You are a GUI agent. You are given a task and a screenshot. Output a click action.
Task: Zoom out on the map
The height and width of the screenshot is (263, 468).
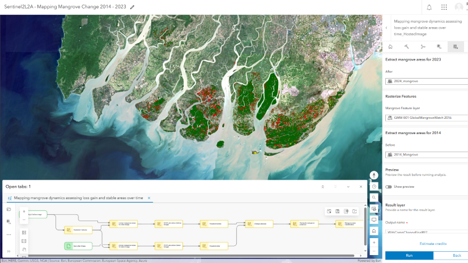pyautogui.click(x=374, y=251)
